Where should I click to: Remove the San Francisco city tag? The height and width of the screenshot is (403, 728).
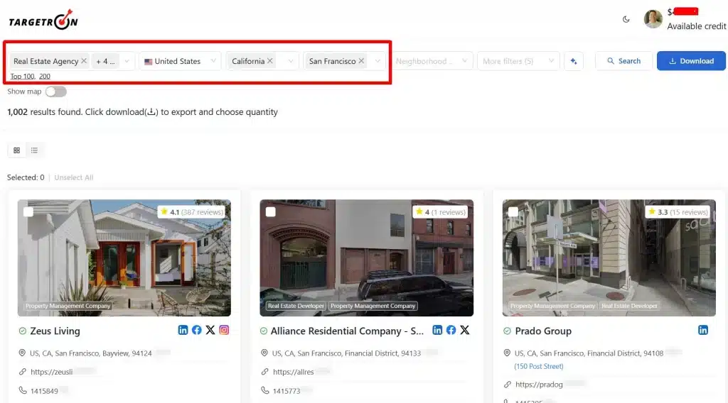click(361, 61)
